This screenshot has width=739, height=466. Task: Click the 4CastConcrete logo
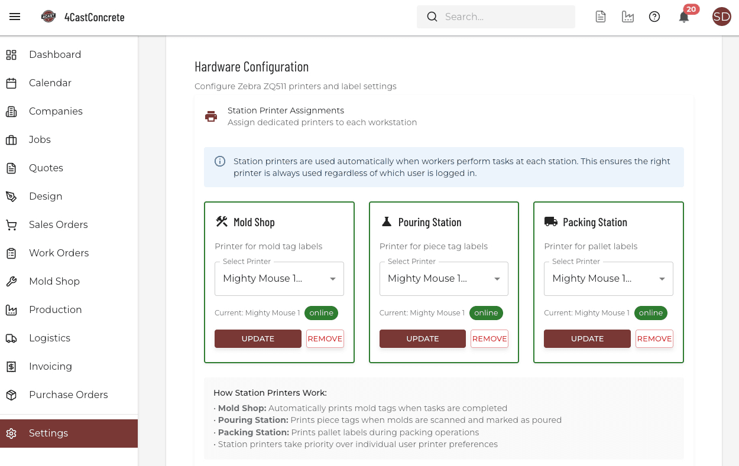pyautogui.click(x=48, y=17)
